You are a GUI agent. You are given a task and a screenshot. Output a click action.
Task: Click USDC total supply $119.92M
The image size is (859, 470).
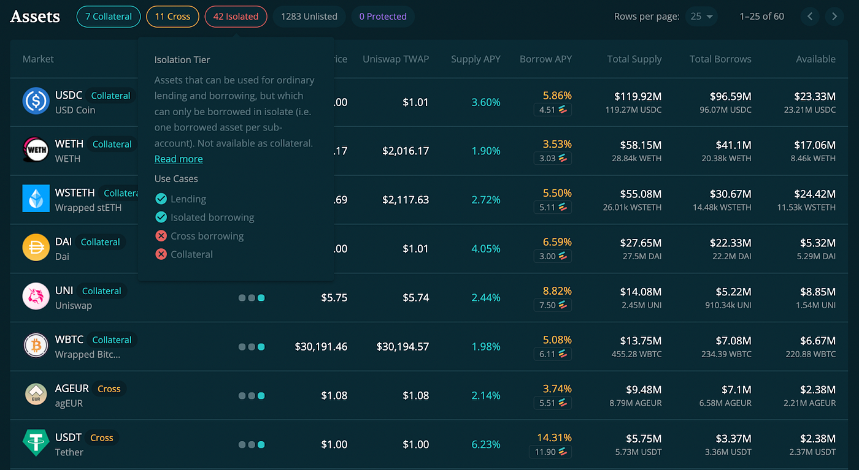pyautogui.click(x=638, y=96)
